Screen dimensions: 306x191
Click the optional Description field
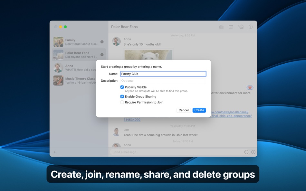coord(163,81)
